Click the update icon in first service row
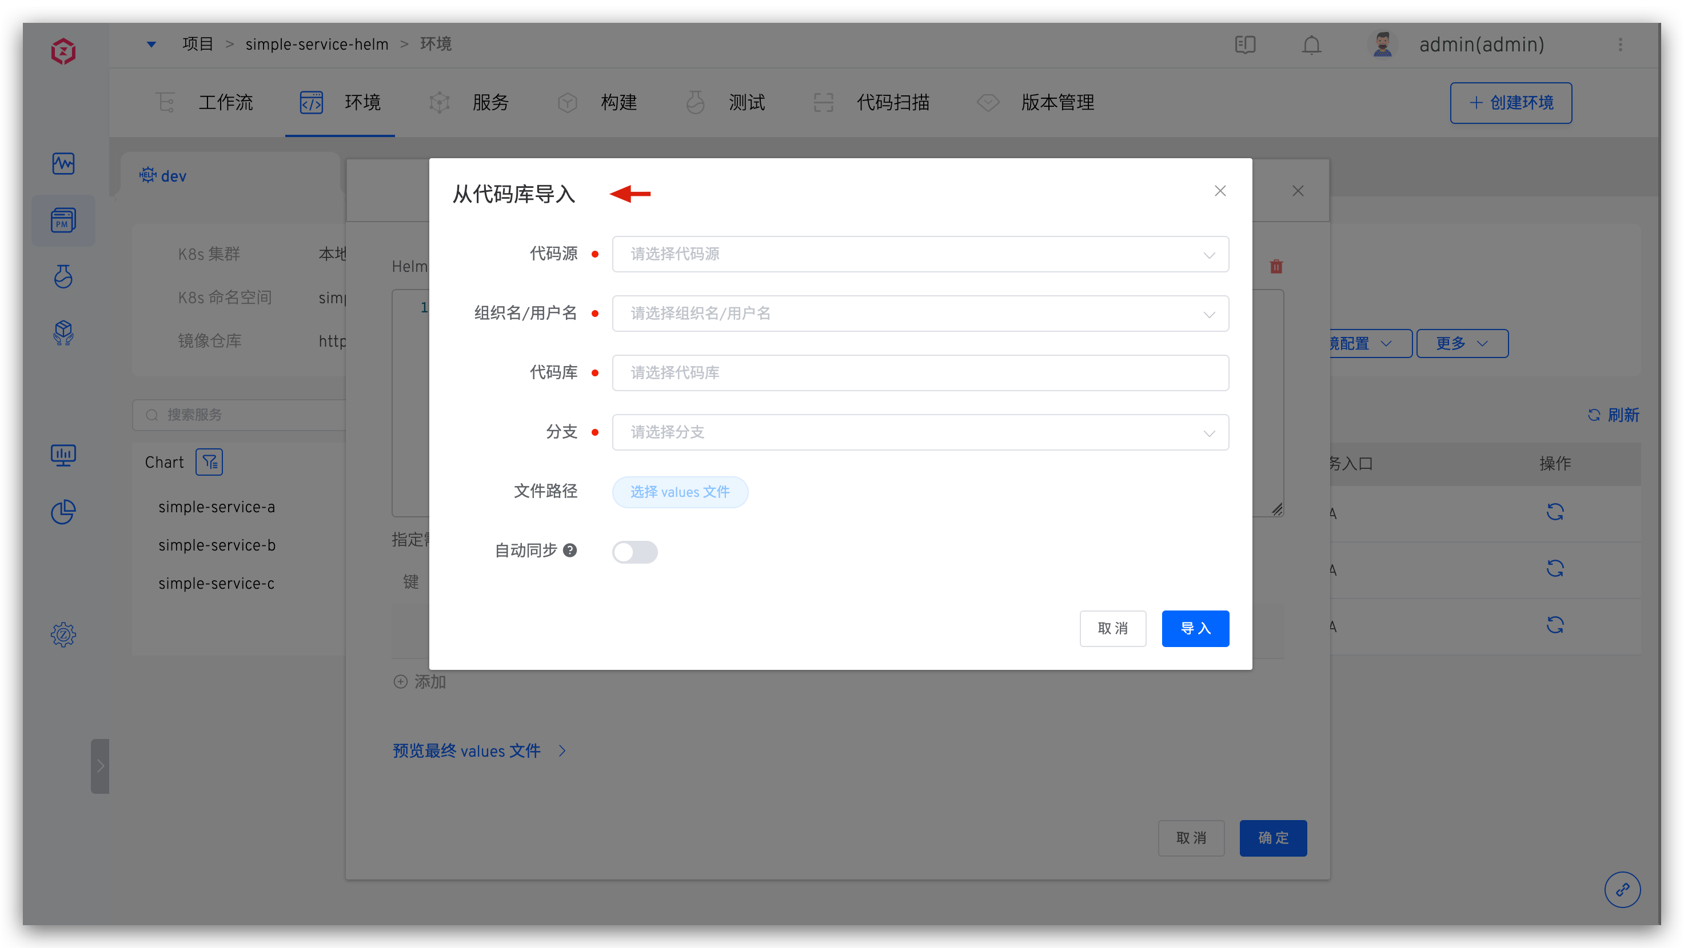Screen dimensions: 1684x948 click(1555, 512)
